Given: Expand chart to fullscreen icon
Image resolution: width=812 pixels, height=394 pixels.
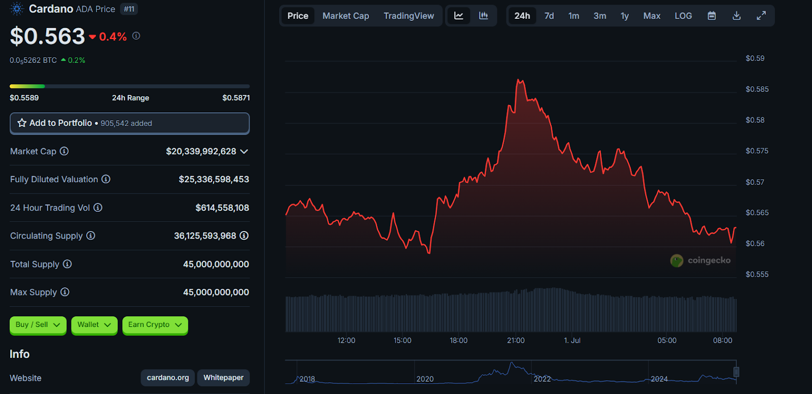Looking at the screenshot, I should click(x=761, y=16).
